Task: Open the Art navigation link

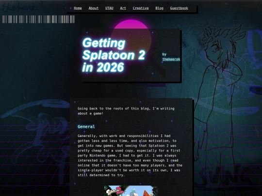Action: click(x=123, y=8)
